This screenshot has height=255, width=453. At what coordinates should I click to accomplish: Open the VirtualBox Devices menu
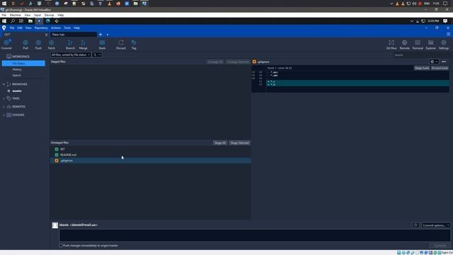click(x=49, y=15)
